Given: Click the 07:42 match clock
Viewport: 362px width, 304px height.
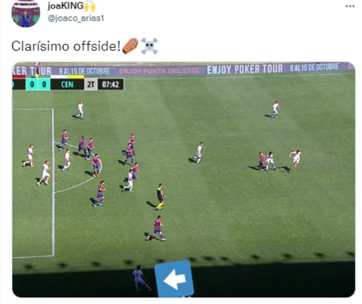Looking at the screenshot, I should pyautogui.click(x=110, y=85).
